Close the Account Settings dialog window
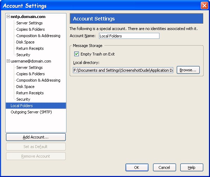Screen dimensions: 210x177 click(x=204, y=6)
